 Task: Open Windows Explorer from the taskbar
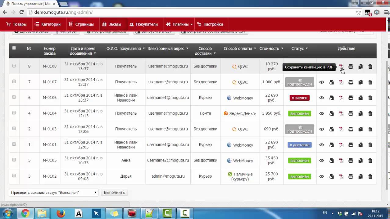[42, 213]
